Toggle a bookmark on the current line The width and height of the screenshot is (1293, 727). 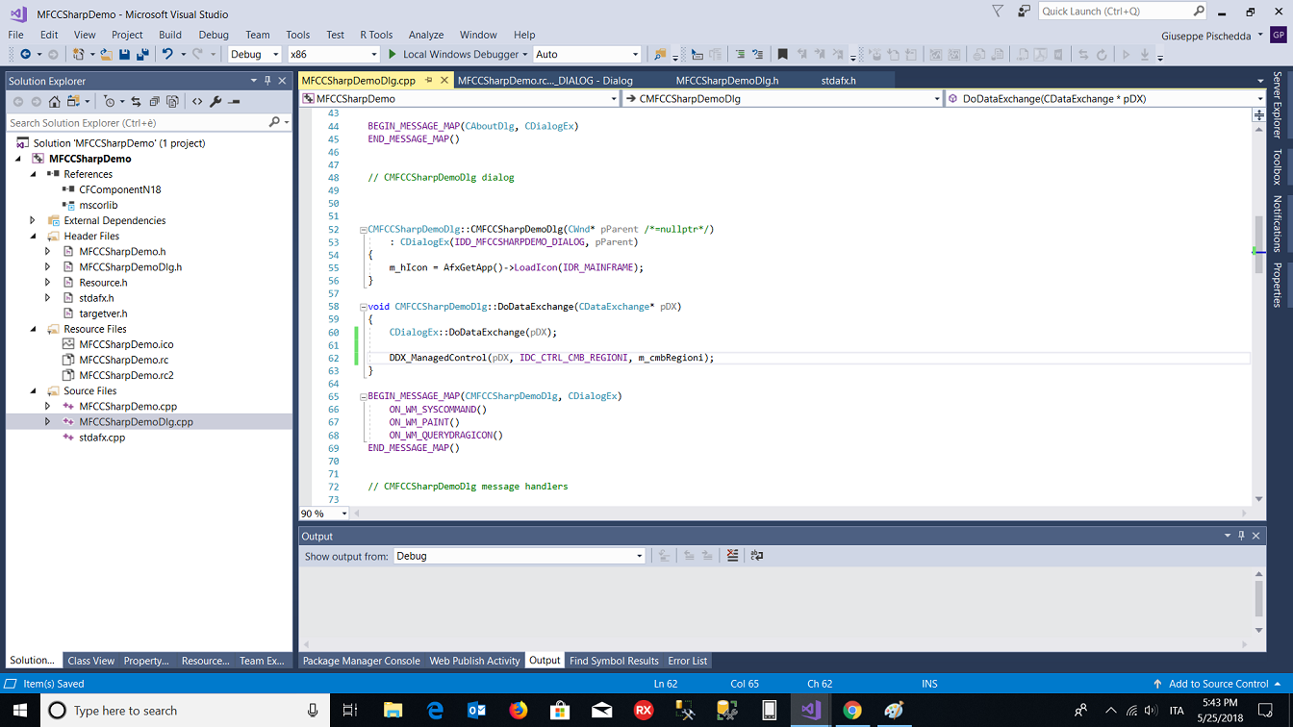pyautogui.click(x=782, y=55)
